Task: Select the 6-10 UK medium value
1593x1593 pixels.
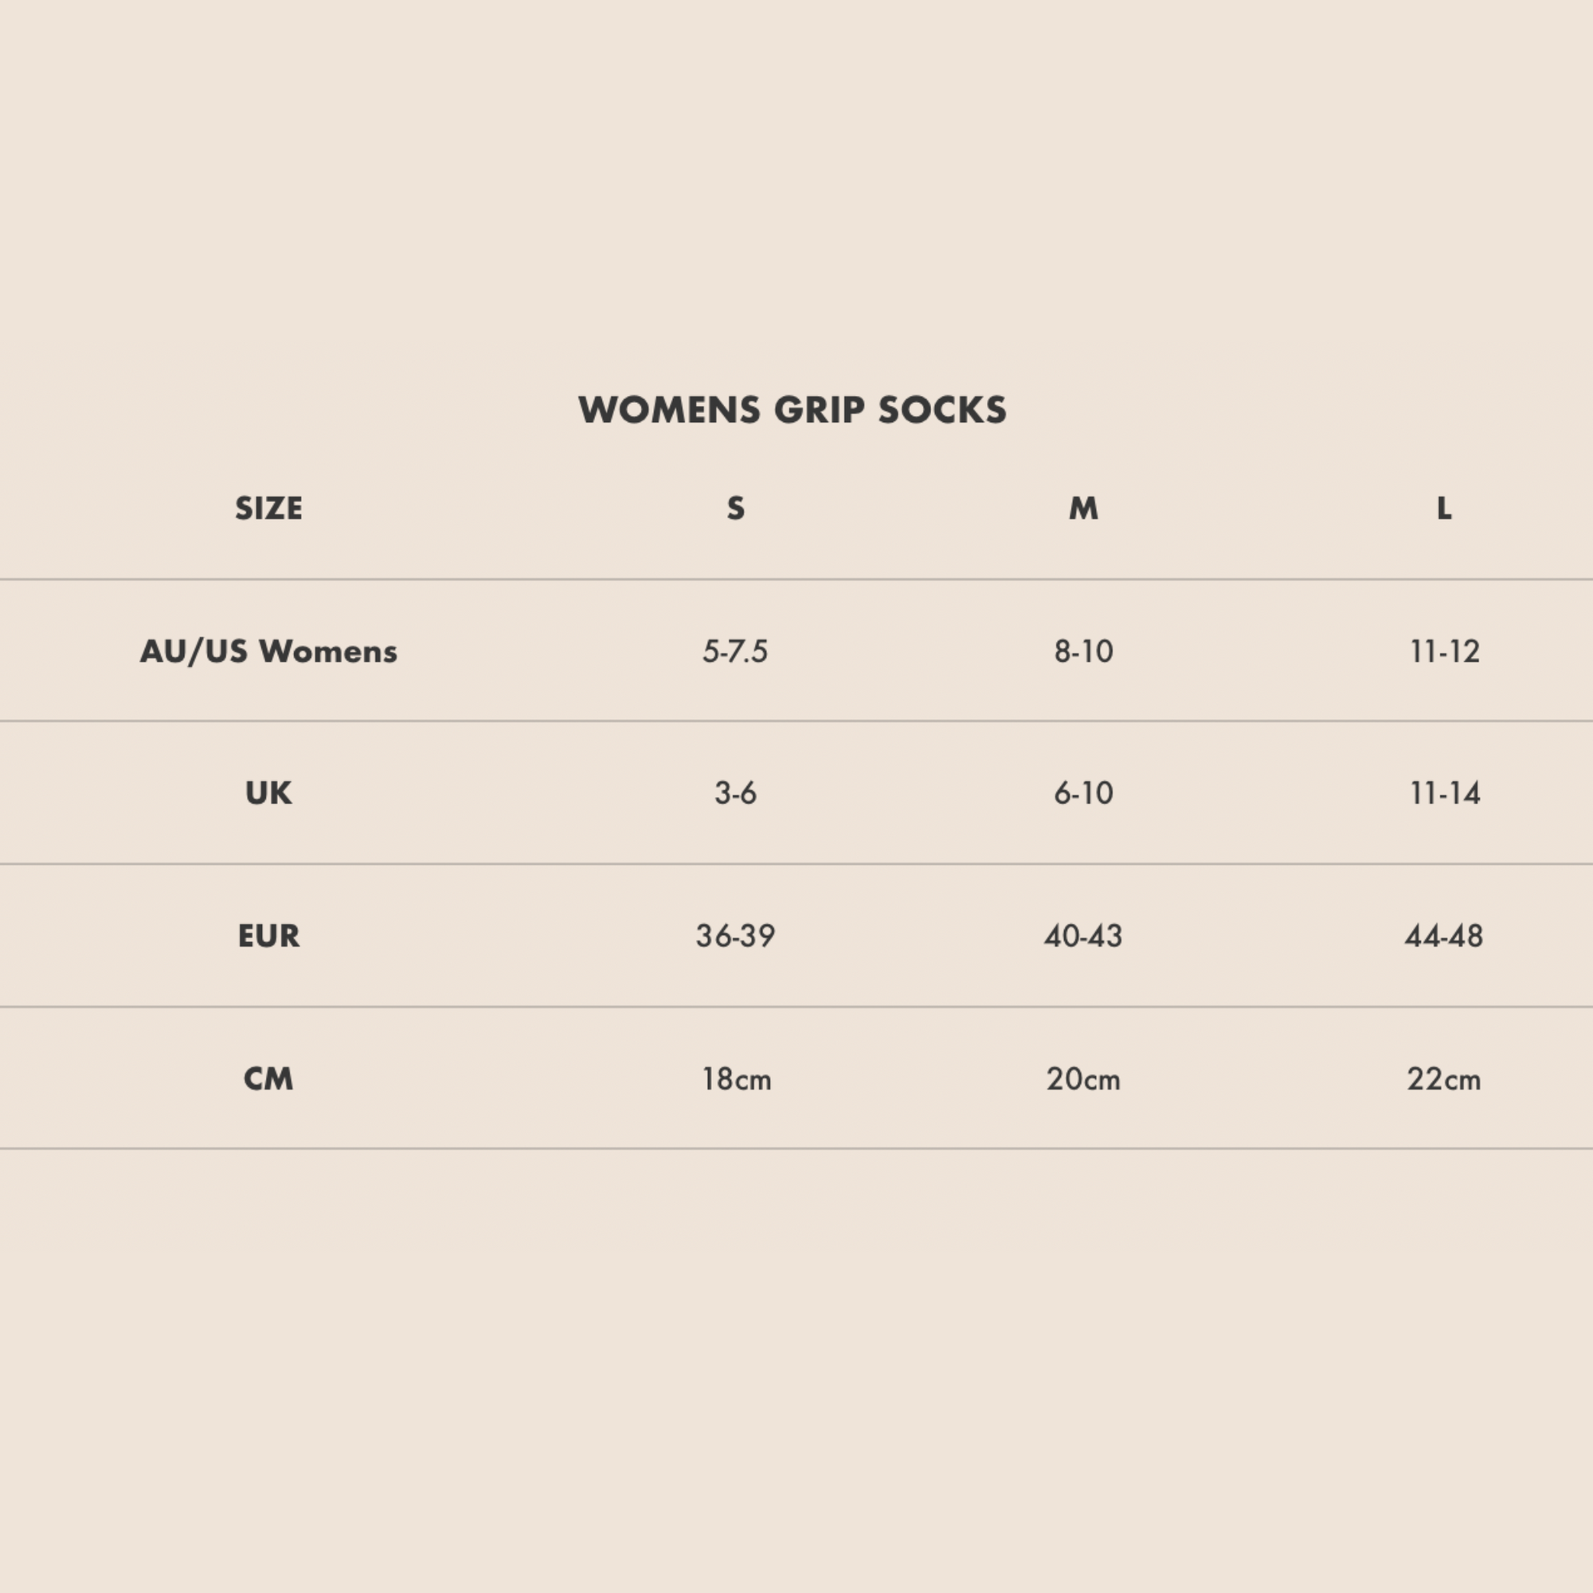Action: [x=1083, y=793]
